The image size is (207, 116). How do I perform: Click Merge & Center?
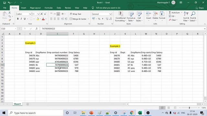pyautogui.click(x=78, y=19)
